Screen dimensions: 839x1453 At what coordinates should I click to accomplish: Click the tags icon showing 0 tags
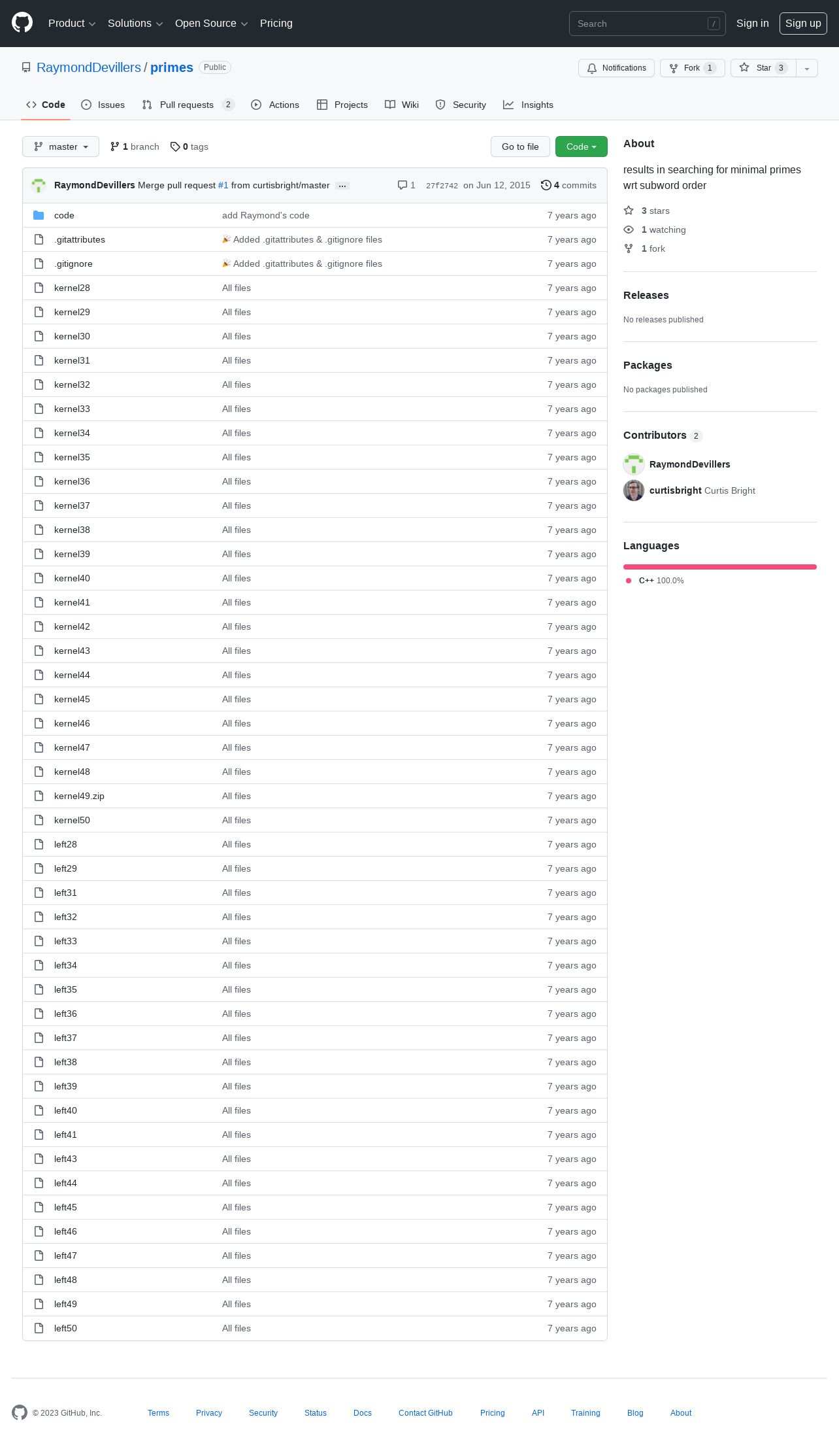(x=175, y=146)
